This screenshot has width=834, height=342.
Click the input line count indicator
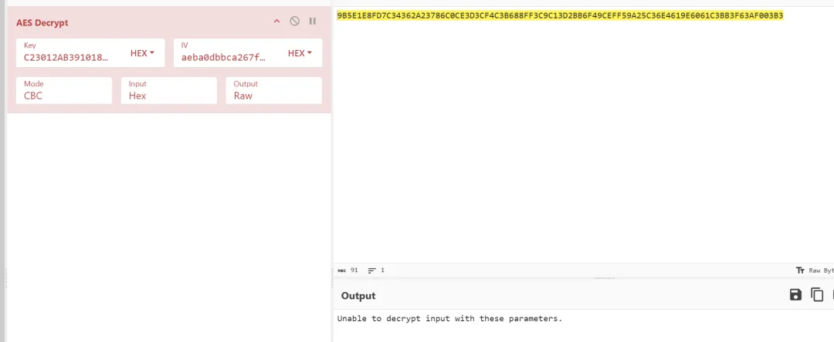tap(376, 270)
